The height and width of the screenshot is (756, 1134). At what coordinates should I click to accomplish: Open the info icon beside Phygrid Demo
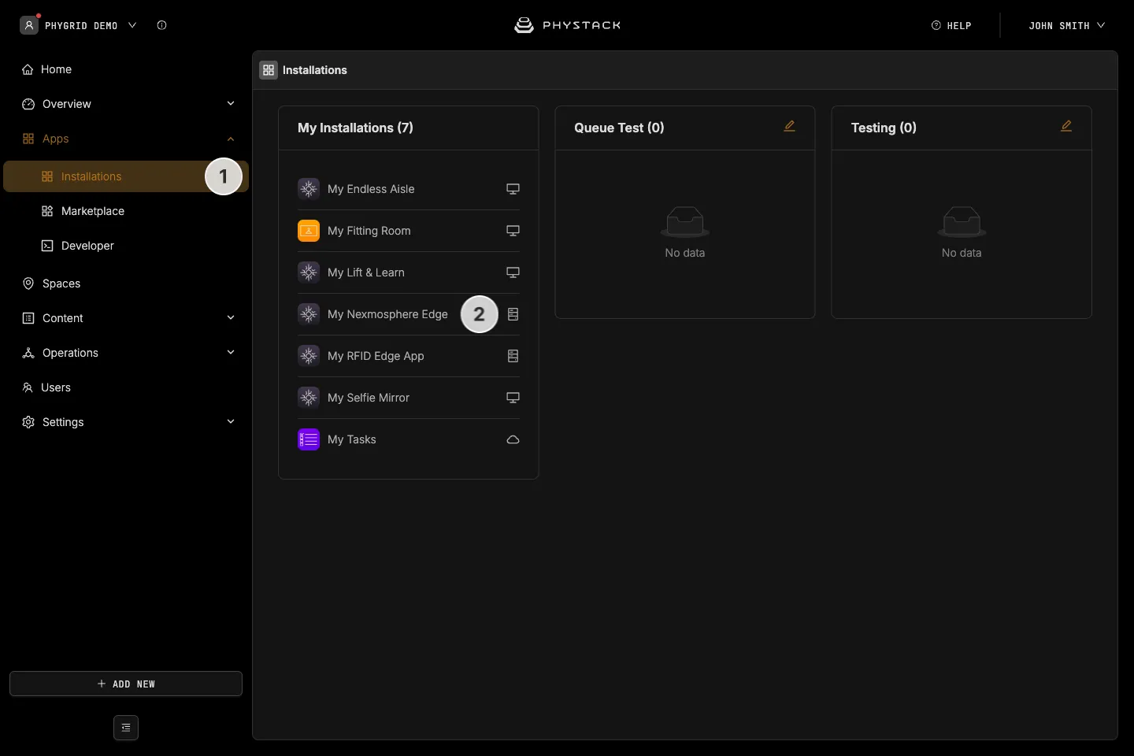(161, 25)
